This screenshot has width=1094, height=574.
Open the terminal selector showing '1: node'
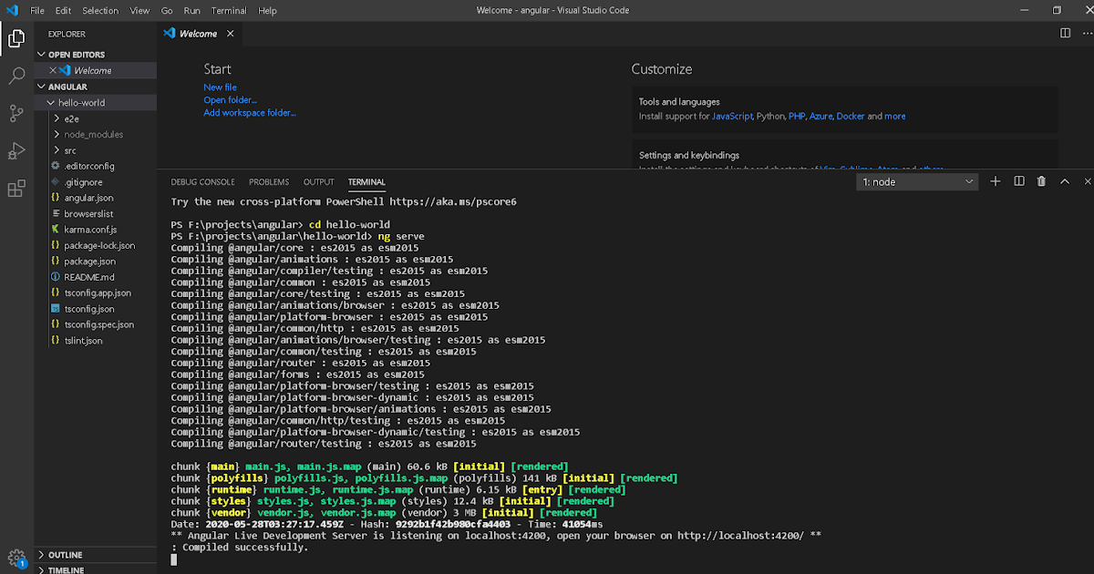[x=916, y=181]
